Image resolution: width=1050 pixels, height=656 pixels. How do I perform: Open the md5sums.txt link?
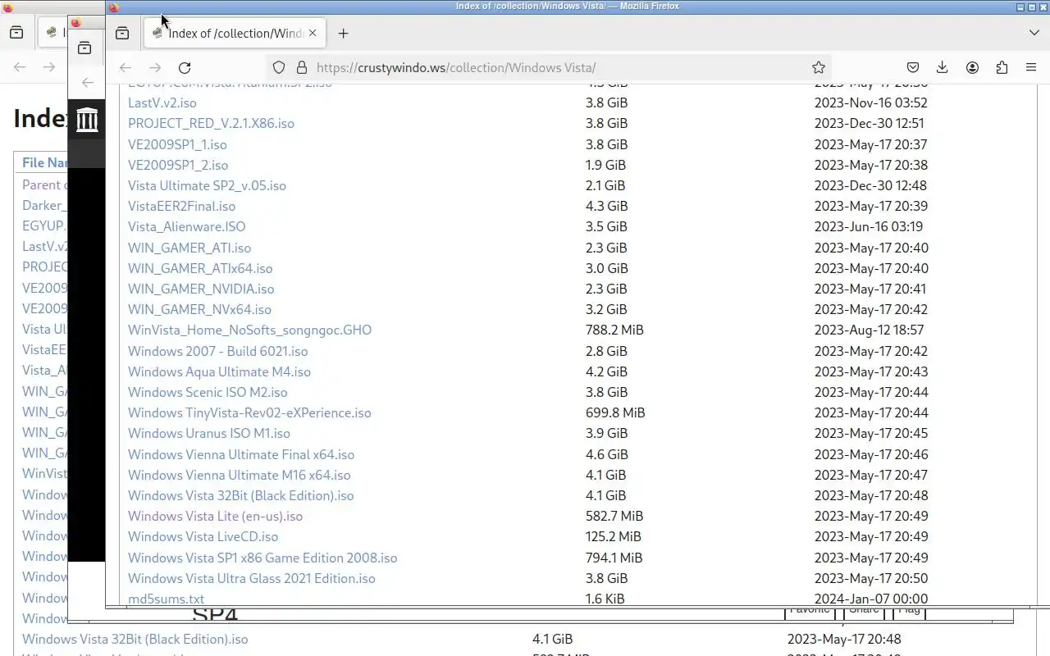[x=166, y=599]
